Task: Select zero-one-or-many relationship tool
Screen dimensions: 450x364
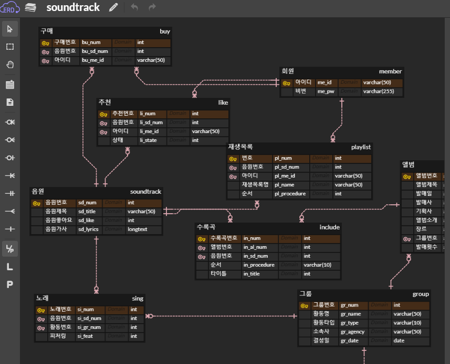Action: (10, 140)
